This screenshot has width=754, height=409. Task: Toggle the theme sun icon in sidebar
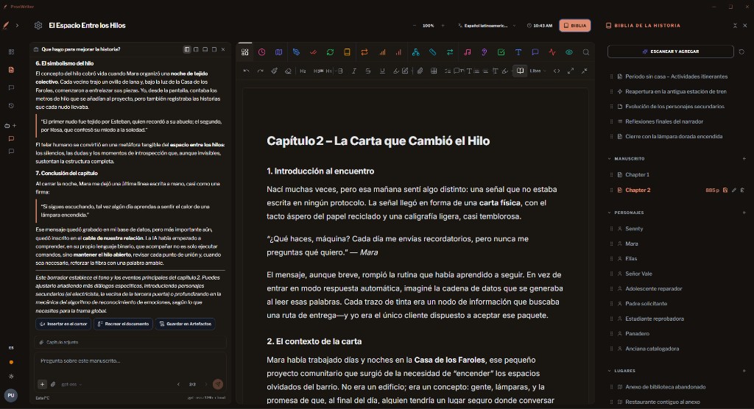11,377
